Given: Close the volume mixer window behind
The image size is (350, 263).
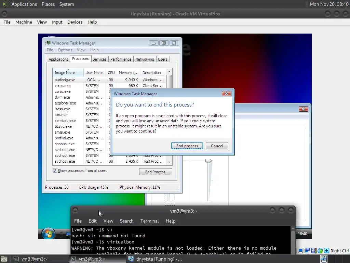Looking at the screenshot, I should (x=304, y=109).
